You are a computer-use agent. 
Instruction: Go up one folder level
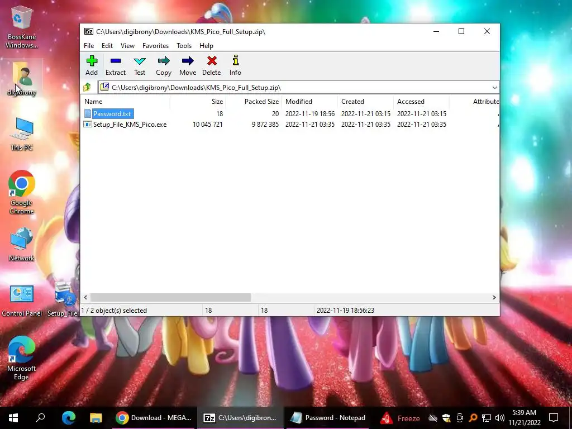pos(87,88)
